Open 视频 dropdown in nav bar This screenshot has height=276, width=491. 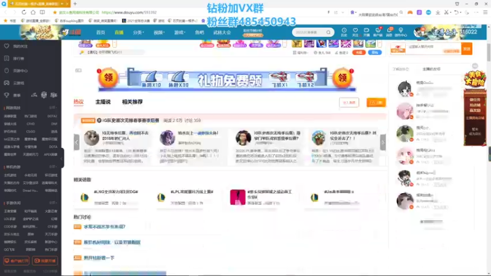(x=159, y=33)
